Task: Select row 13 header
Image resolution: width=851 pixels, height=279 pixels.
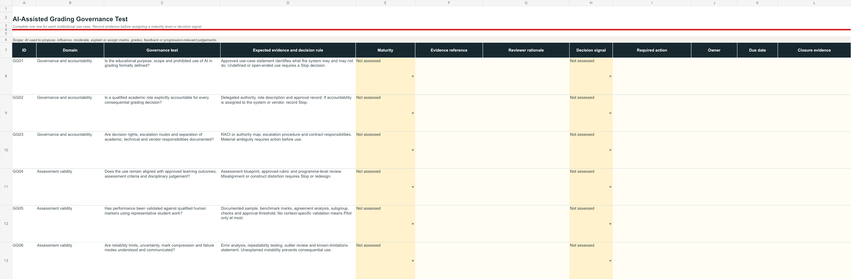Action: 6,260
